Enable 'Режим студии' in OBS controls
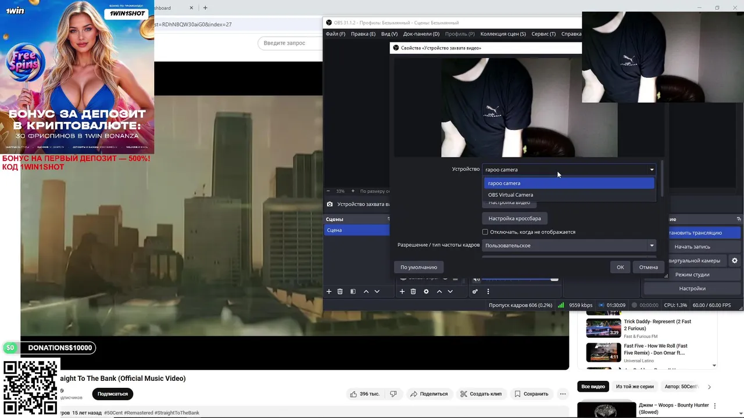Screen dimensions: 744x418 pyautogui.click(x=692, y=275)
